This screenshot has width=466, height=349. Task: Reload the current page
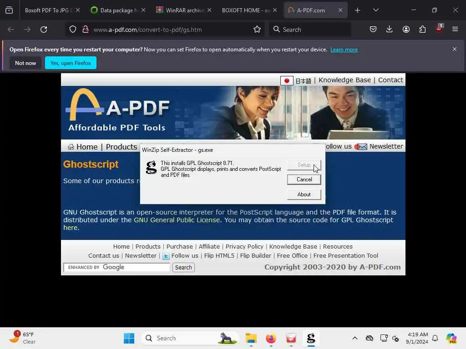tap(44, 30)
